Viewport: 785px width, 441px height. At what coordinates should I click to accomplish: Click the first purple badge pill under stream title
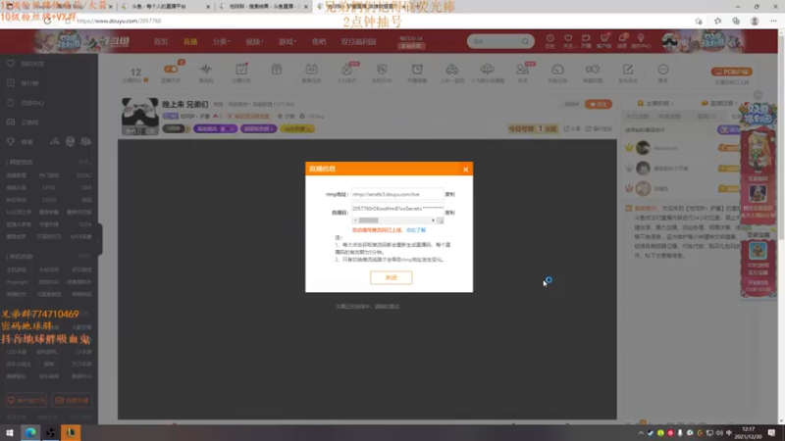(215, 129)
